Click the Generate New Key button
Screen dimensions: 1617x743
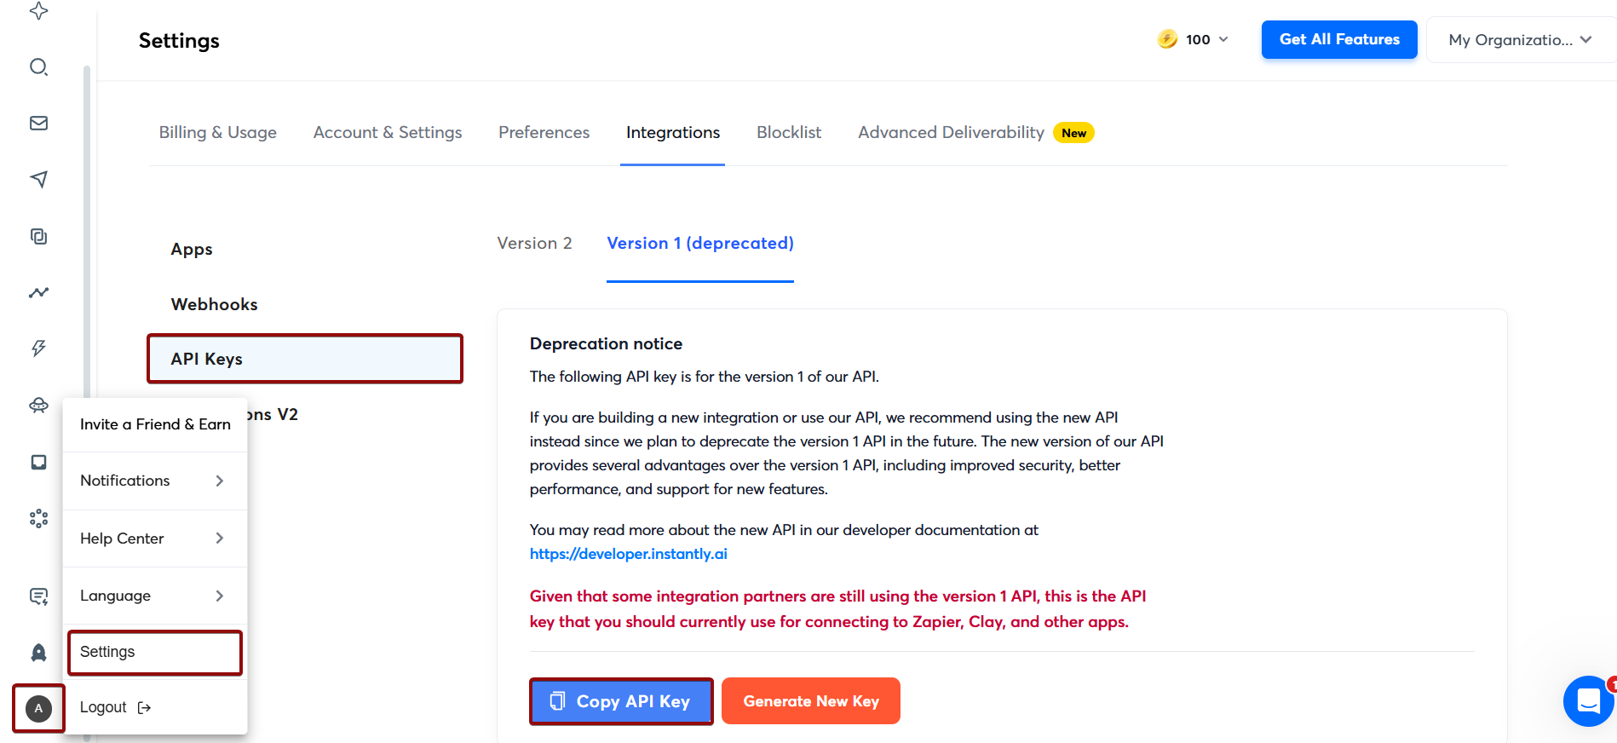[x=810, y=700]
